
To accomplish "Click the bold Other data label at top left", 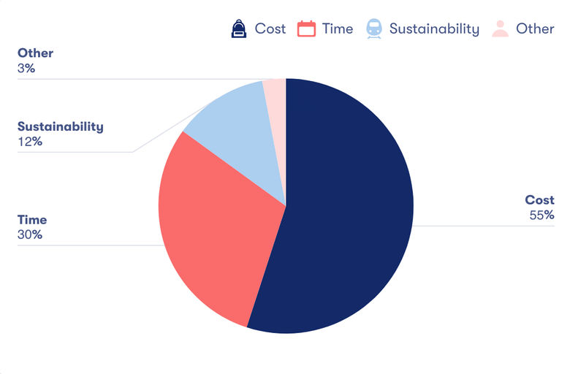I will tap(35, 53).
